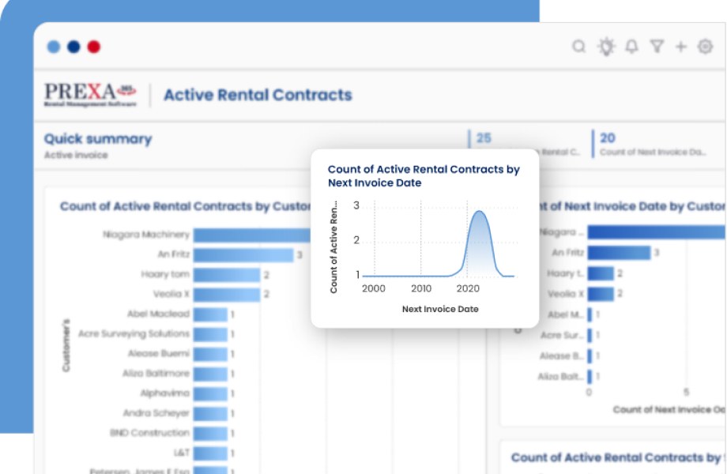Image resolution: width=727 pixels, height=474 pixels.
Task: Click the Niagara bar in right chart
Action: coord(657,232)
